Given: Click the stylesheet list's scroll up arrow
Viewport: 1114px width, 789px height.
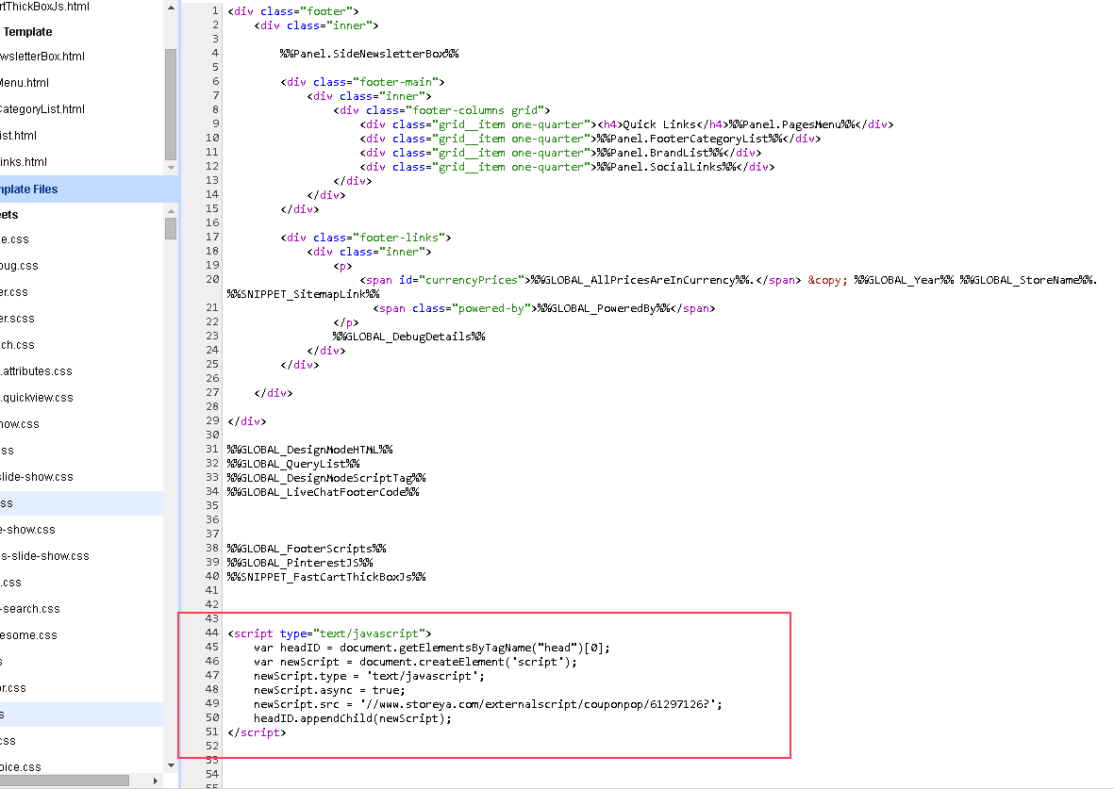Looking at the screenshot, I should (171, 209).
